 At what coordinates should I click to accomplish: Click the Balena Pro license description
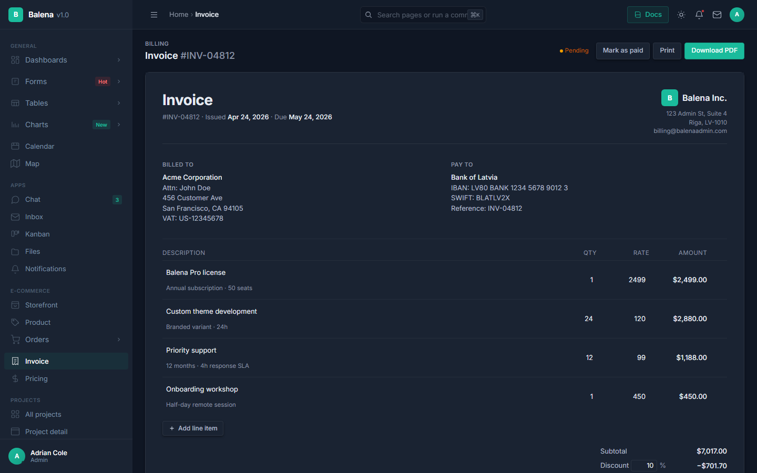[x=196, y=272]
